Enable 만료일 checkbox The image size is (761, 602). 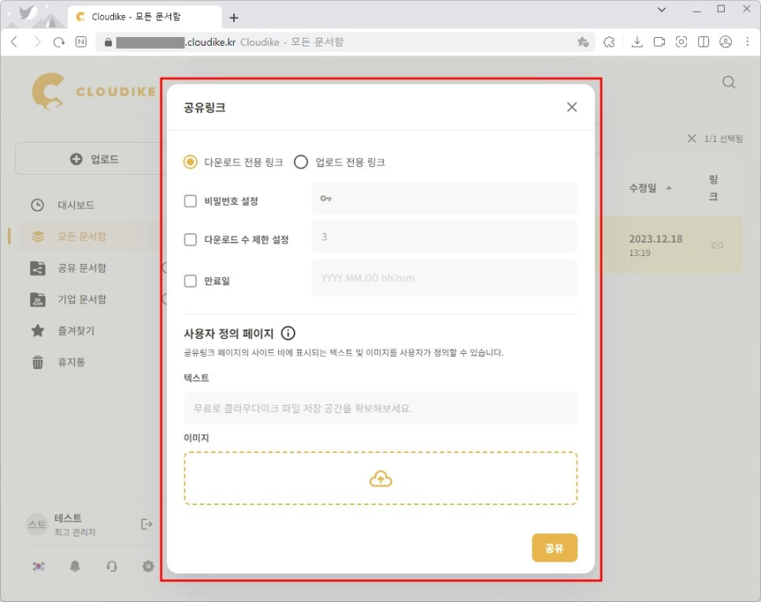[191, 281]
